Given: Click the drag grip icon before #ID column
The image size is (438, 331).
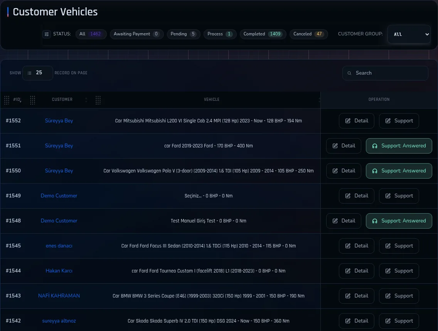Looking at the screenshot, I should point(7,100).
